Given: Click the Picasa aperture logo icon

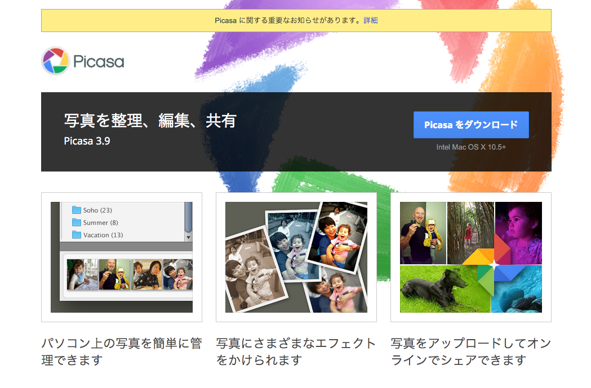Looking at the screenshot, I should pos(55,61).
